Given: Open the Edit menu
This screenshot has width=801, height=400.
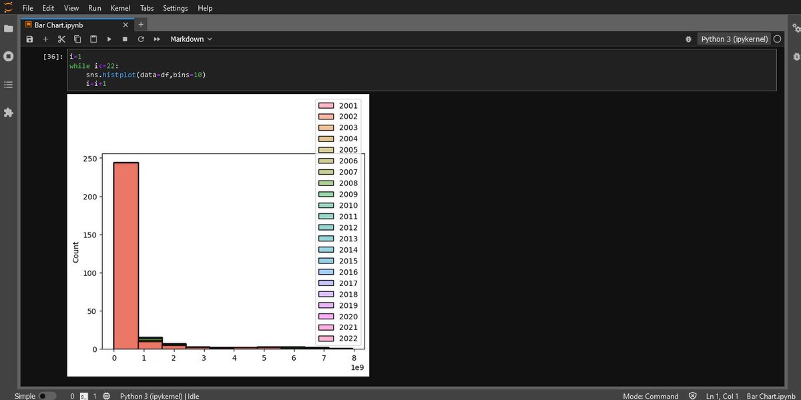Looking at the screenshot, I should click(x=48, y=8).
